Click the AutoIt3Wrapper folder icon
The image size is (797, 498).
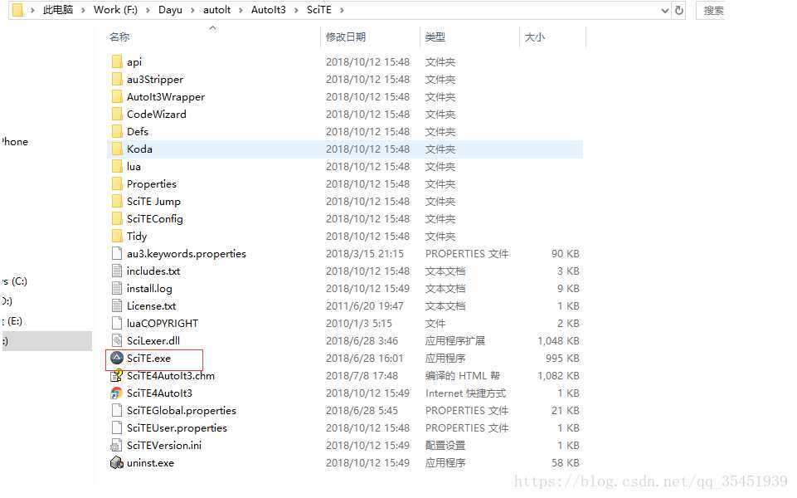pyautogui.click(x=117, y=96)
